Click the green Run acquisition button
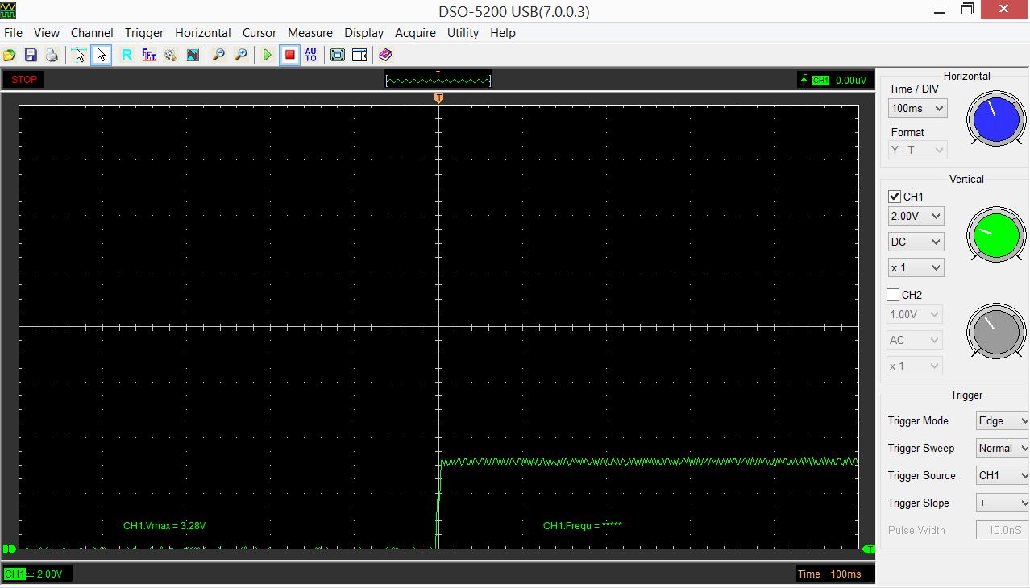1030x588 pixels. (x=268, y=55)
